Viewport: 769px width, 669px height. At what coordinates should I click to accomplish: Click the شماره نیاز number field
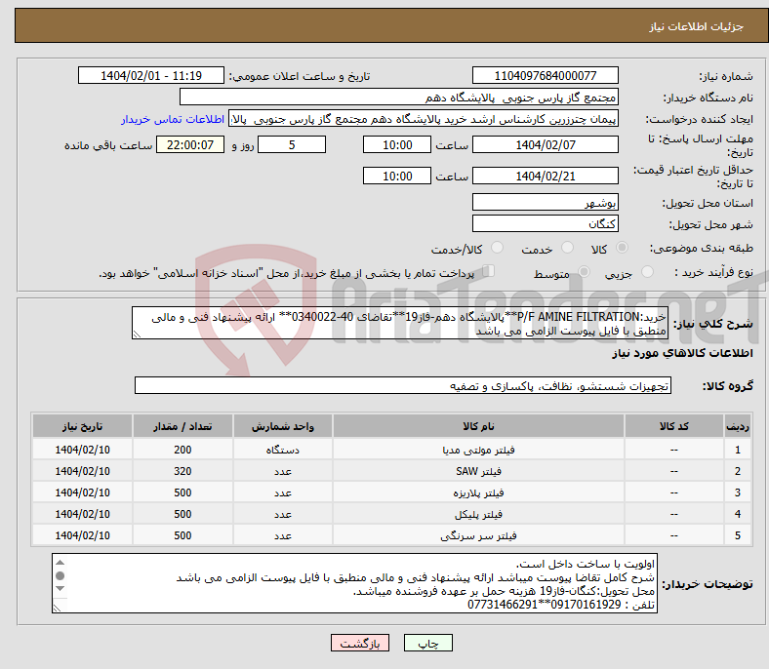[x=545, y=76]
